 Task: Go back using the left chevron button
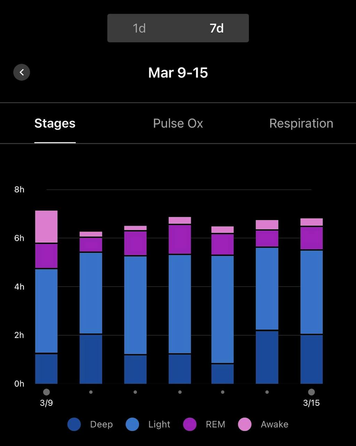coord(22,72)
